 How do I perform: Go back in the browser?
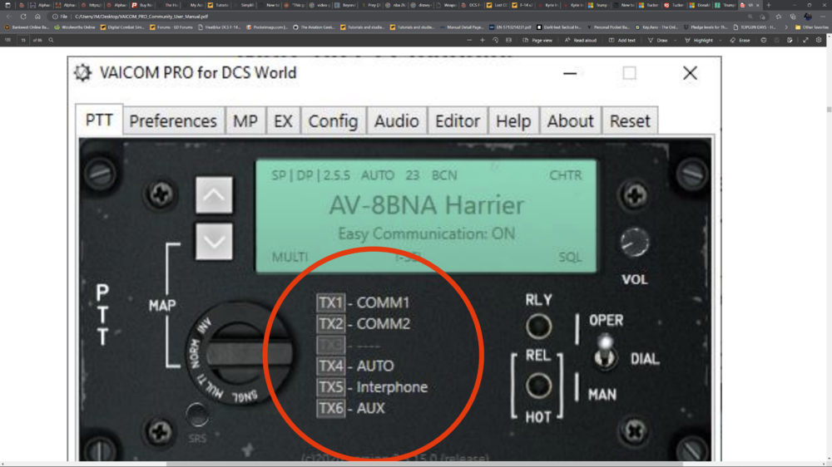coord(9,17)
